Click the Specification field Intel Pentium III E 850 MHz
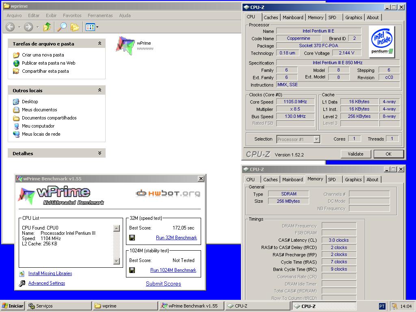 coord(338,63)
